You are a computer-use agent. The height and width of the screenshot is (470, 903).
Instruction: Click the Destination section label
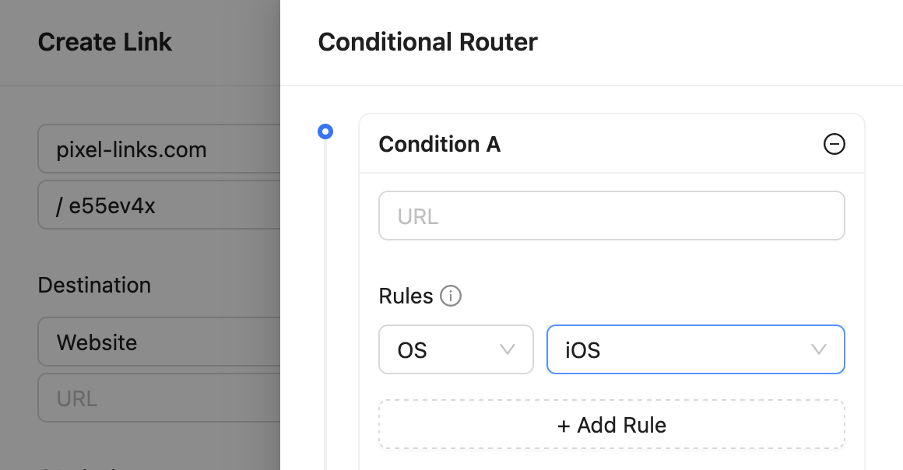coord(94,285)
